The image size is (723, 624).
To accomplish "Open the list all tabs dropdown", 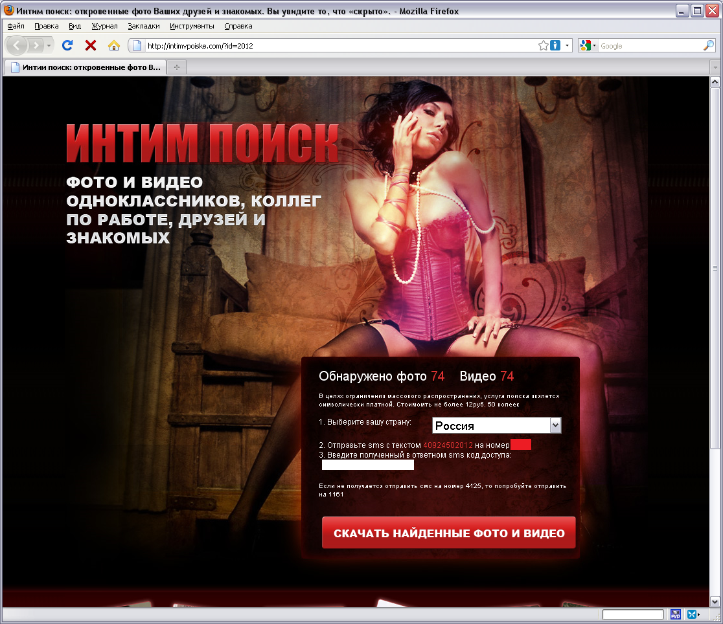I will [x=715, y=67].
